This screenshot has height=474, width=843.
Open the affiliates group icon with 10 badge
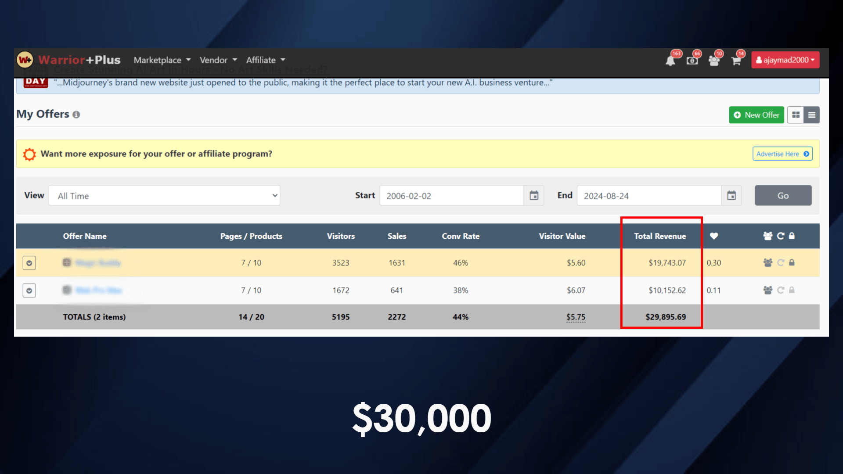(714, 61)
